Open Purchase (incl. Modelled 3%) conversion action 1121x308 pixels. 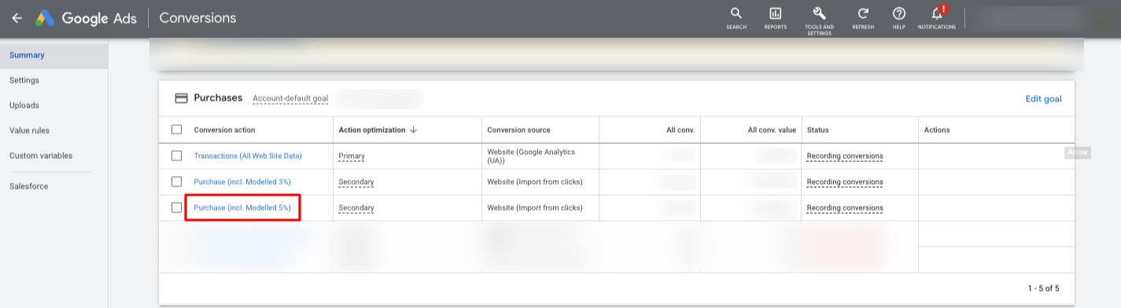242,181
